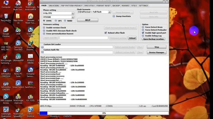This screenshot has height=119, width=213.
Task: Select the EMMC storage radio button
Action: click(44, 20)
